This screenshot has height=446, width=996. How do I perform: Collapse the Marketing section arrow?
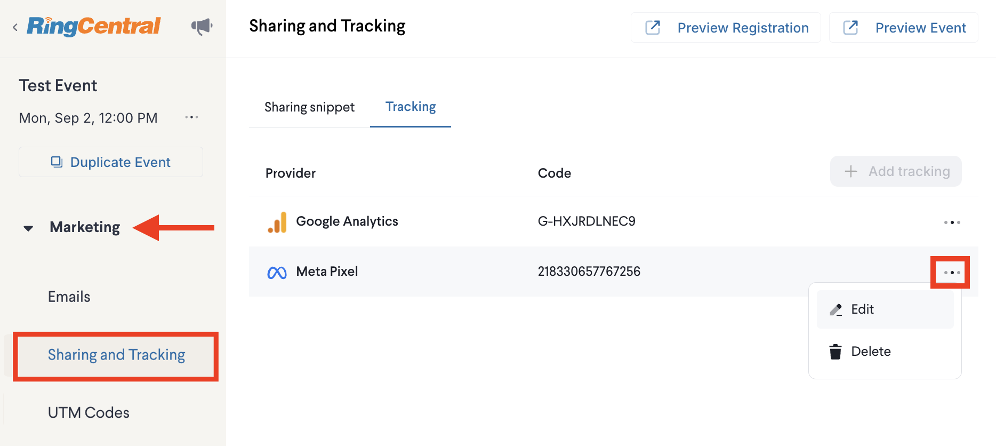[28, 228]
